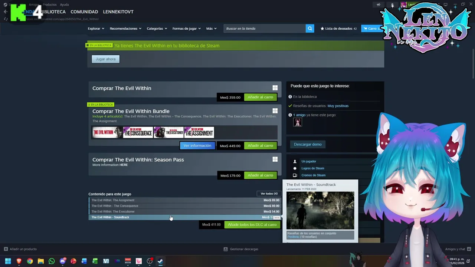Open Excel from the taskbar
The width and height of the screenshot is (475, 267).
95,261
